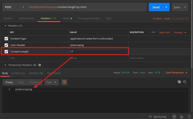
Task: Open the help question mark icon
Action: click(189, 117)
